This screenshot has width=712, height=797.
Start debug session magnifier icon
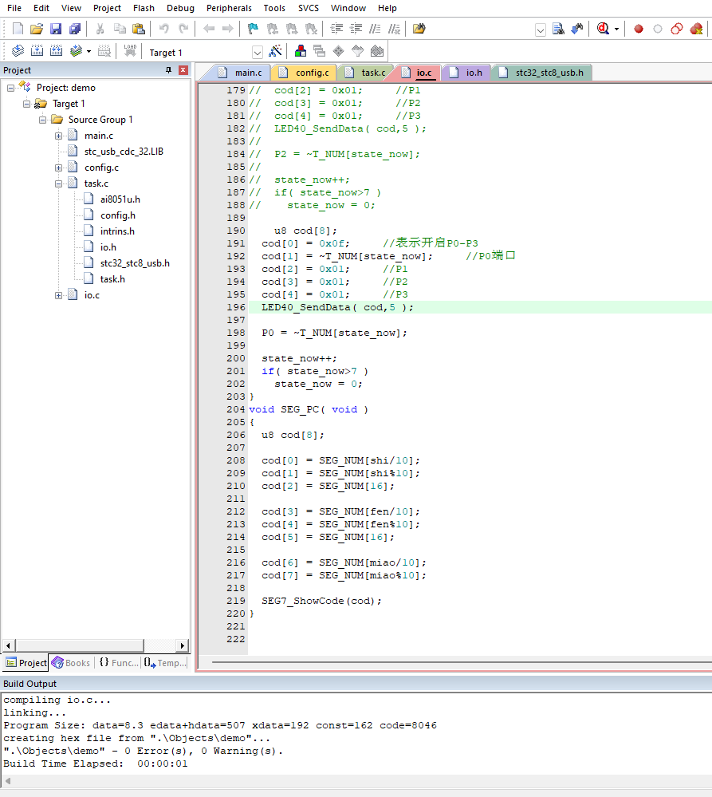coord(604,29)
